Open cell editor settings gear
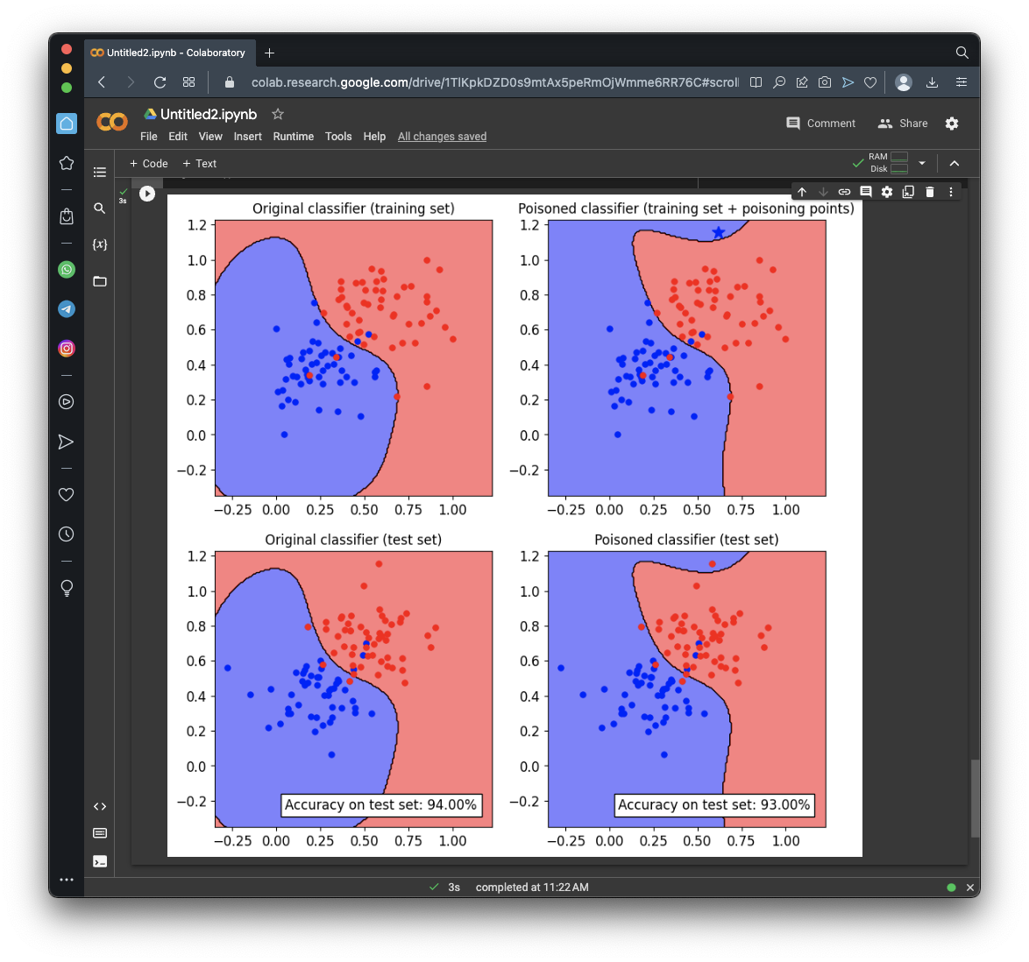 click(x=887, y=192)
